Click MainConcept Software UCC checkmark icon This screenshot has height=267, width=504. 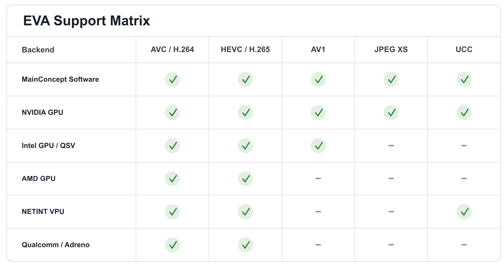pyautogui.click(x=464, y=79)
